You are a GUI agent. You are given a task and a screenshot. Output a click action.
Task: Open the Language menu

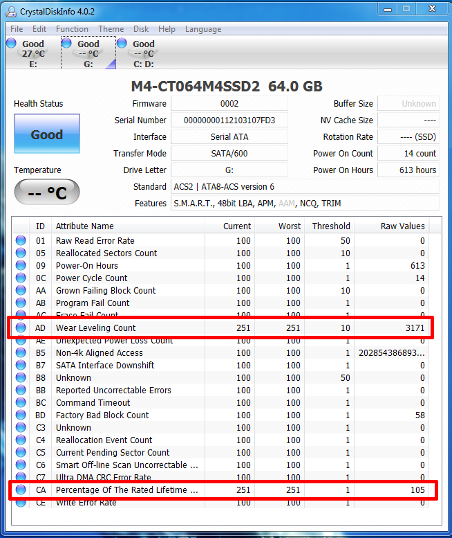click(x=203, y=29)
